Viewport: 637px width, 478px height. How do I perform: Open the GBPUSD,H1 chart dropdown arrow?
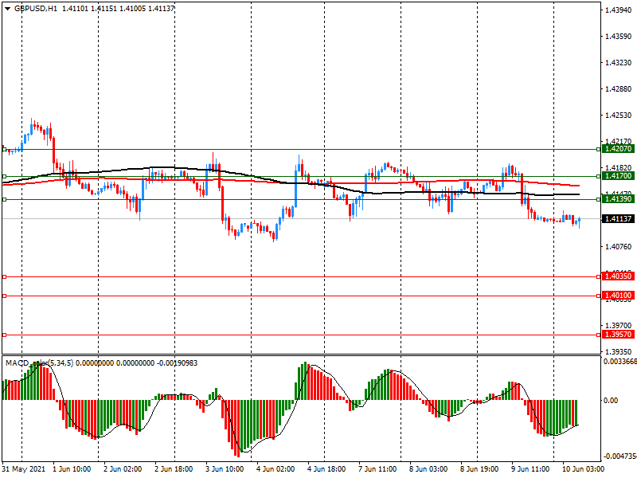[7, 9]
